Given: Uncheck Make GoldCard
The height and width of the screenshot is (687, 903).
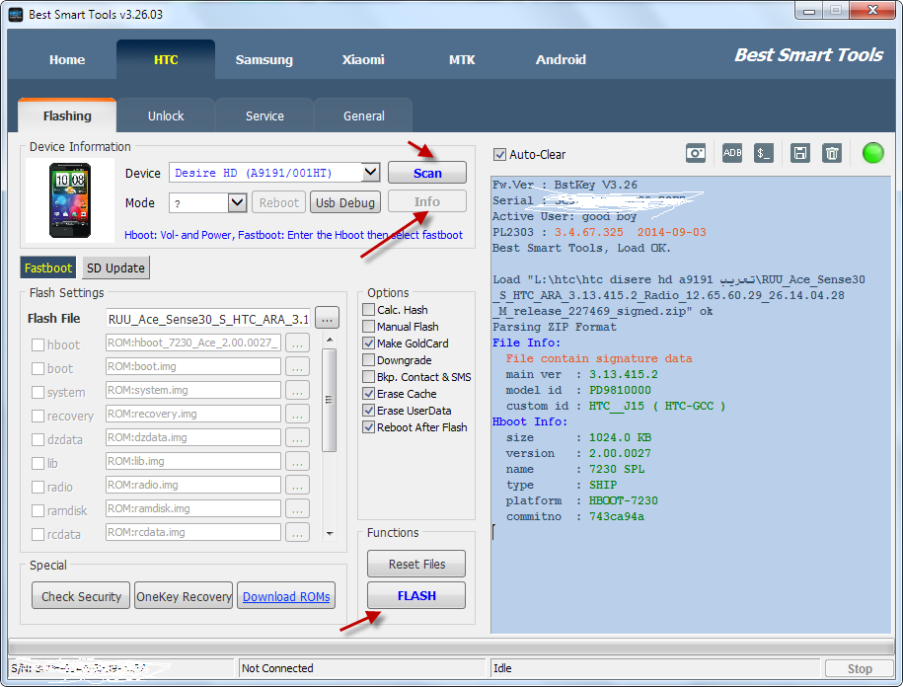Looking at the screenshot, I should [368, 343].
